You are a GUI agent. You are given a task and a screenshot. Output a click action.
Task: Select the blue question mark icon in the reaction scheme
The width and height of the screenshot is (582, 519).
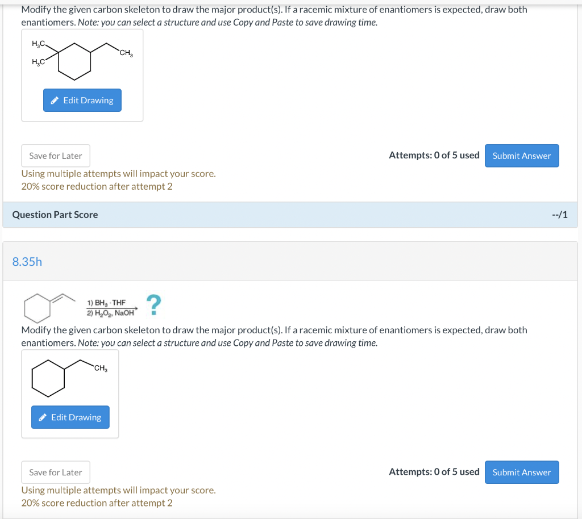pyautogui.click(x=153, y=303)
